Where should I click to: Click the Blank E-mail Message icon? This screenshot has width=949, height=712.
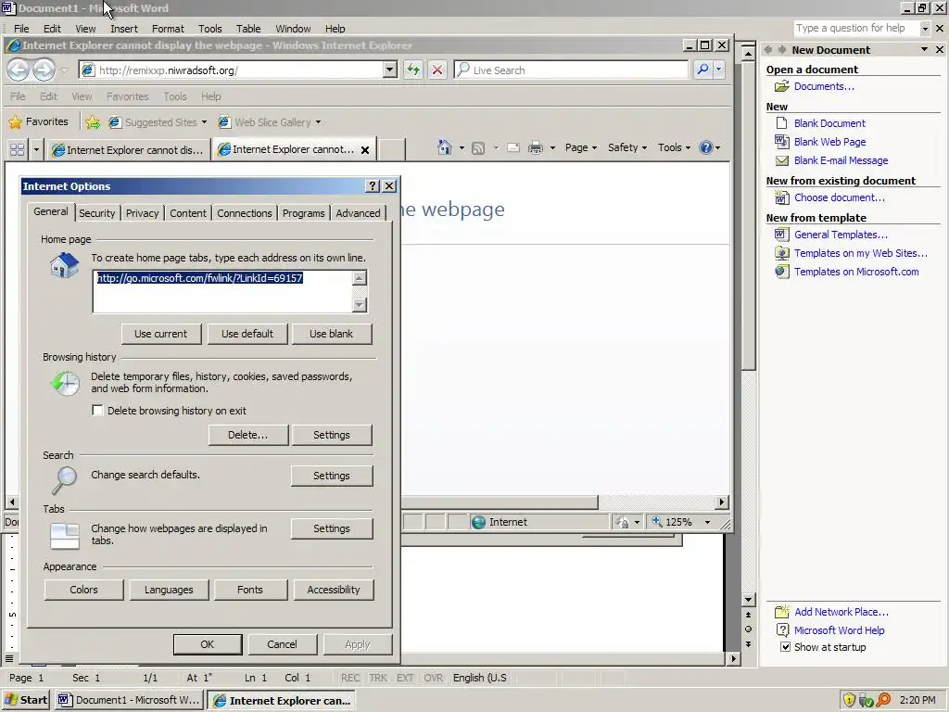coord(782,160)
